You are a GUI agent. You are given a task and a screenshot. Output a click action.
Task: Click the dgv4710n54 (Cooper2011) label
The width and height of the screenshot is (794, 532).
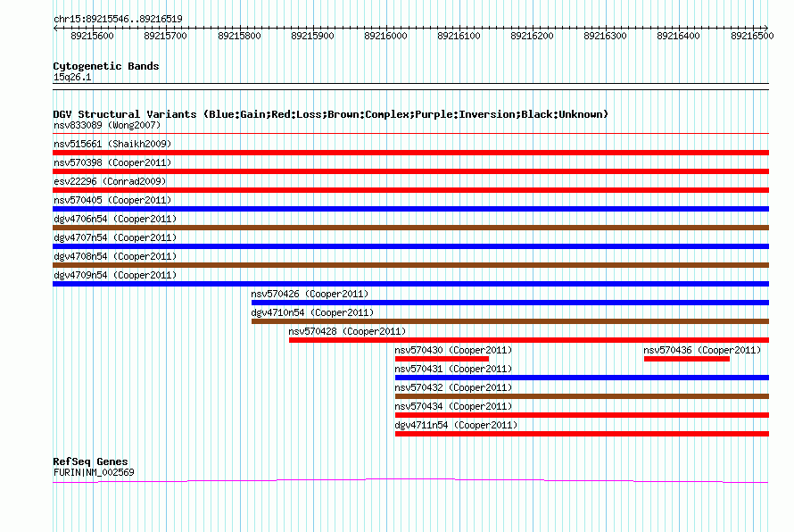pos(312,312)
